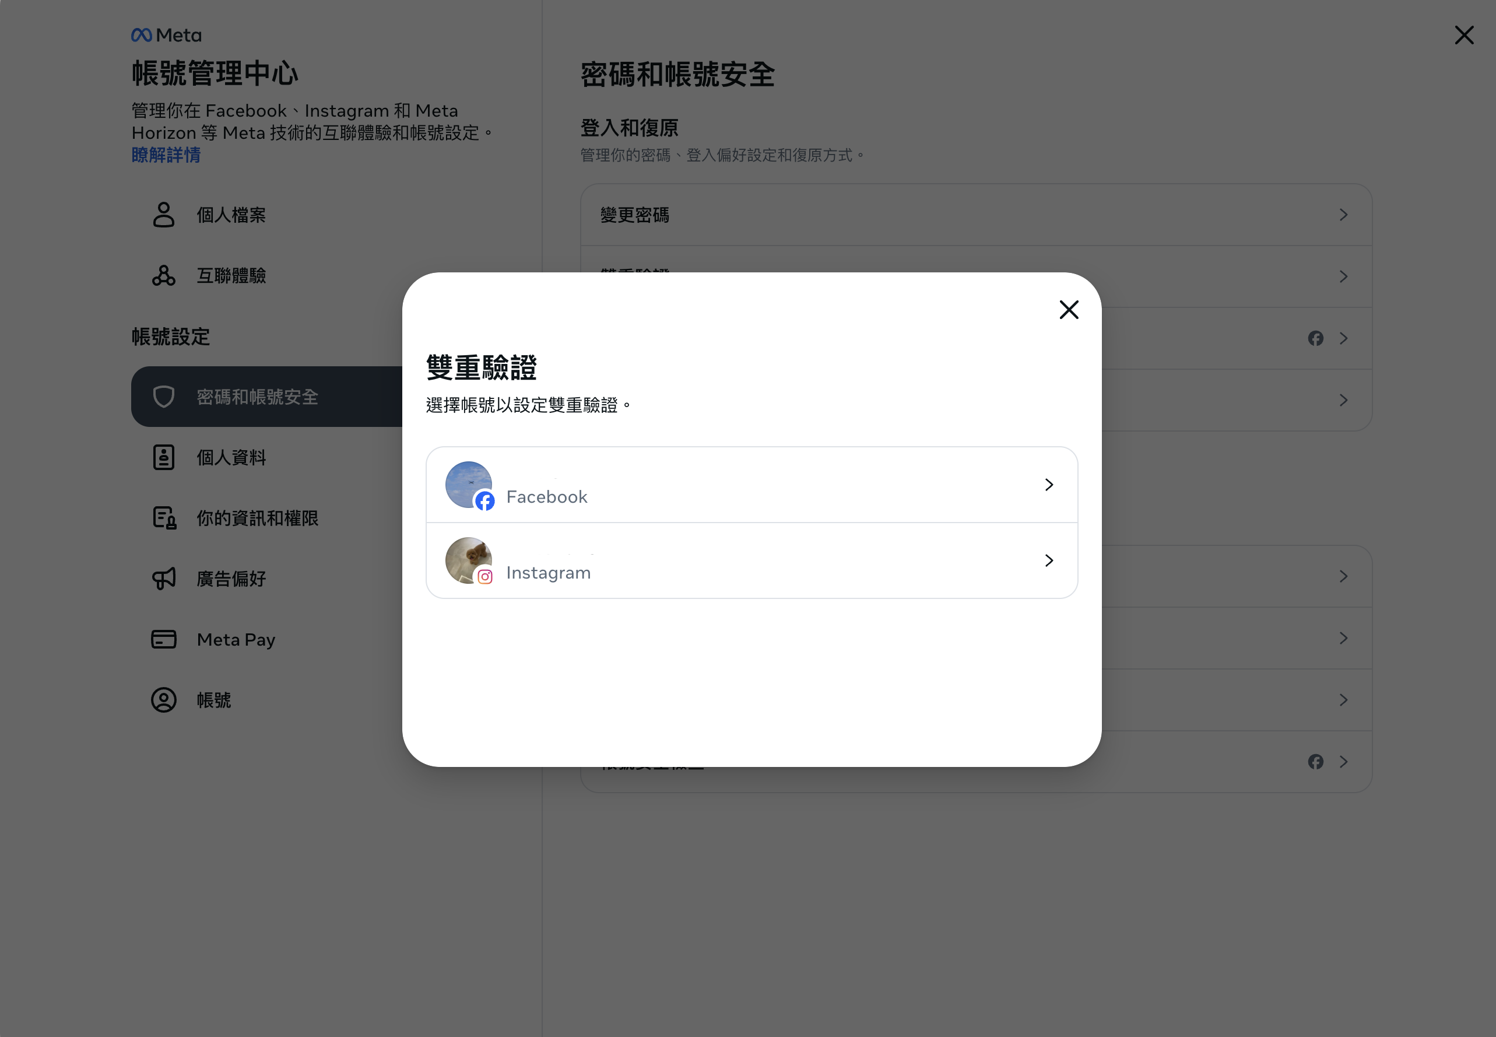
Task: Click the chevron on the background 雙重驗證 row
Action: point(1343,277)
